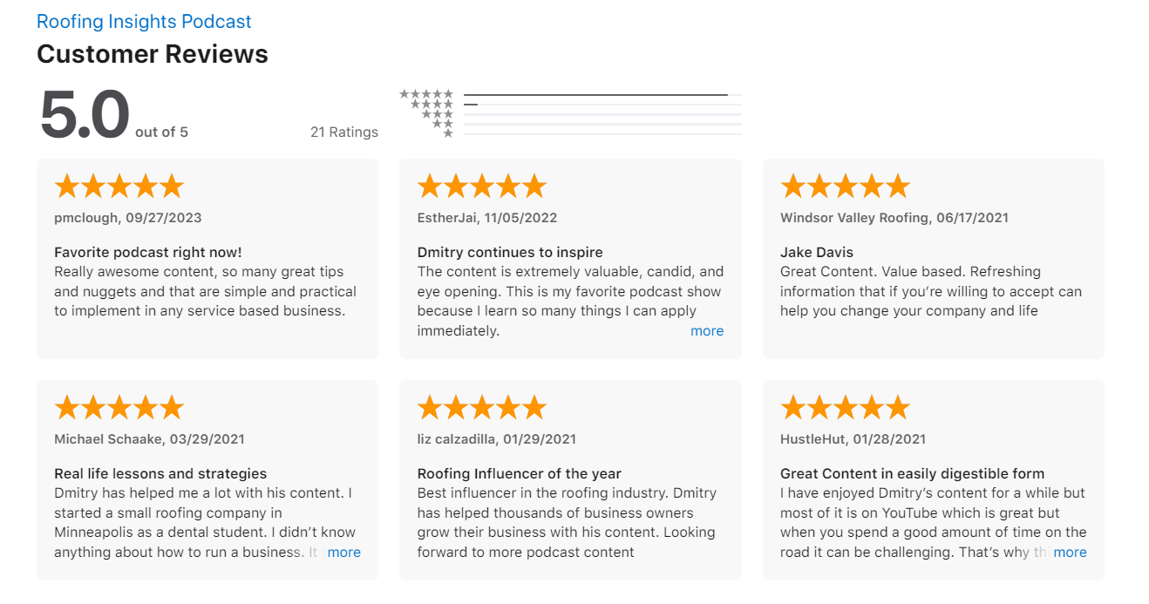1149x604 pixels.
Task: Expand Michael Schaake's review using more
Action: coord(344,552)
